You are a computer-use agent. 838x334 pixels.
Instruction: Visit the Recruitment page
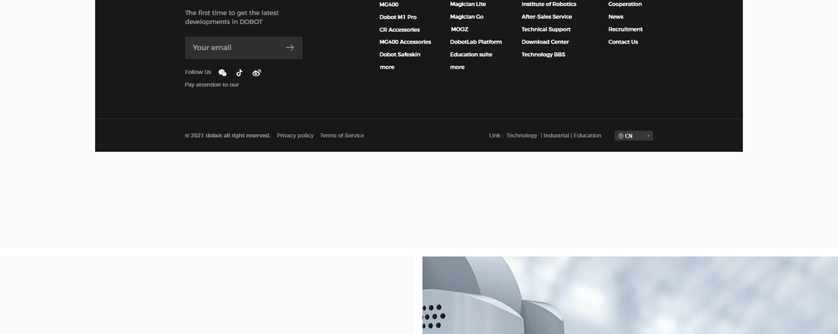[x=625, y=29]
